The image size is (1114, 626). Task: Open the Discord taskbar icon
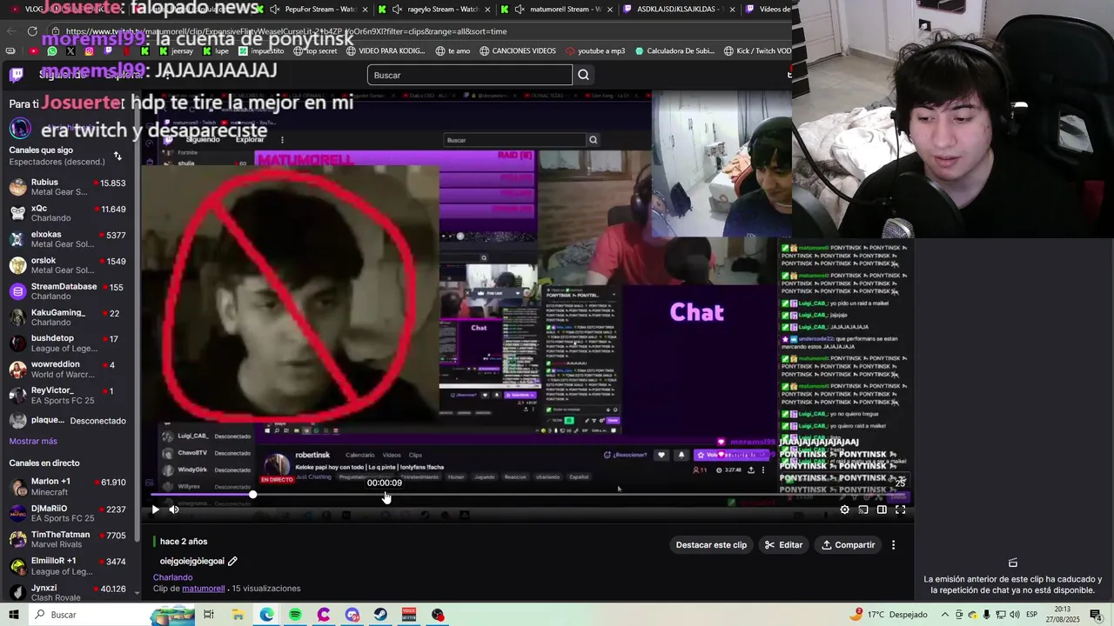[x=352, y=615]
